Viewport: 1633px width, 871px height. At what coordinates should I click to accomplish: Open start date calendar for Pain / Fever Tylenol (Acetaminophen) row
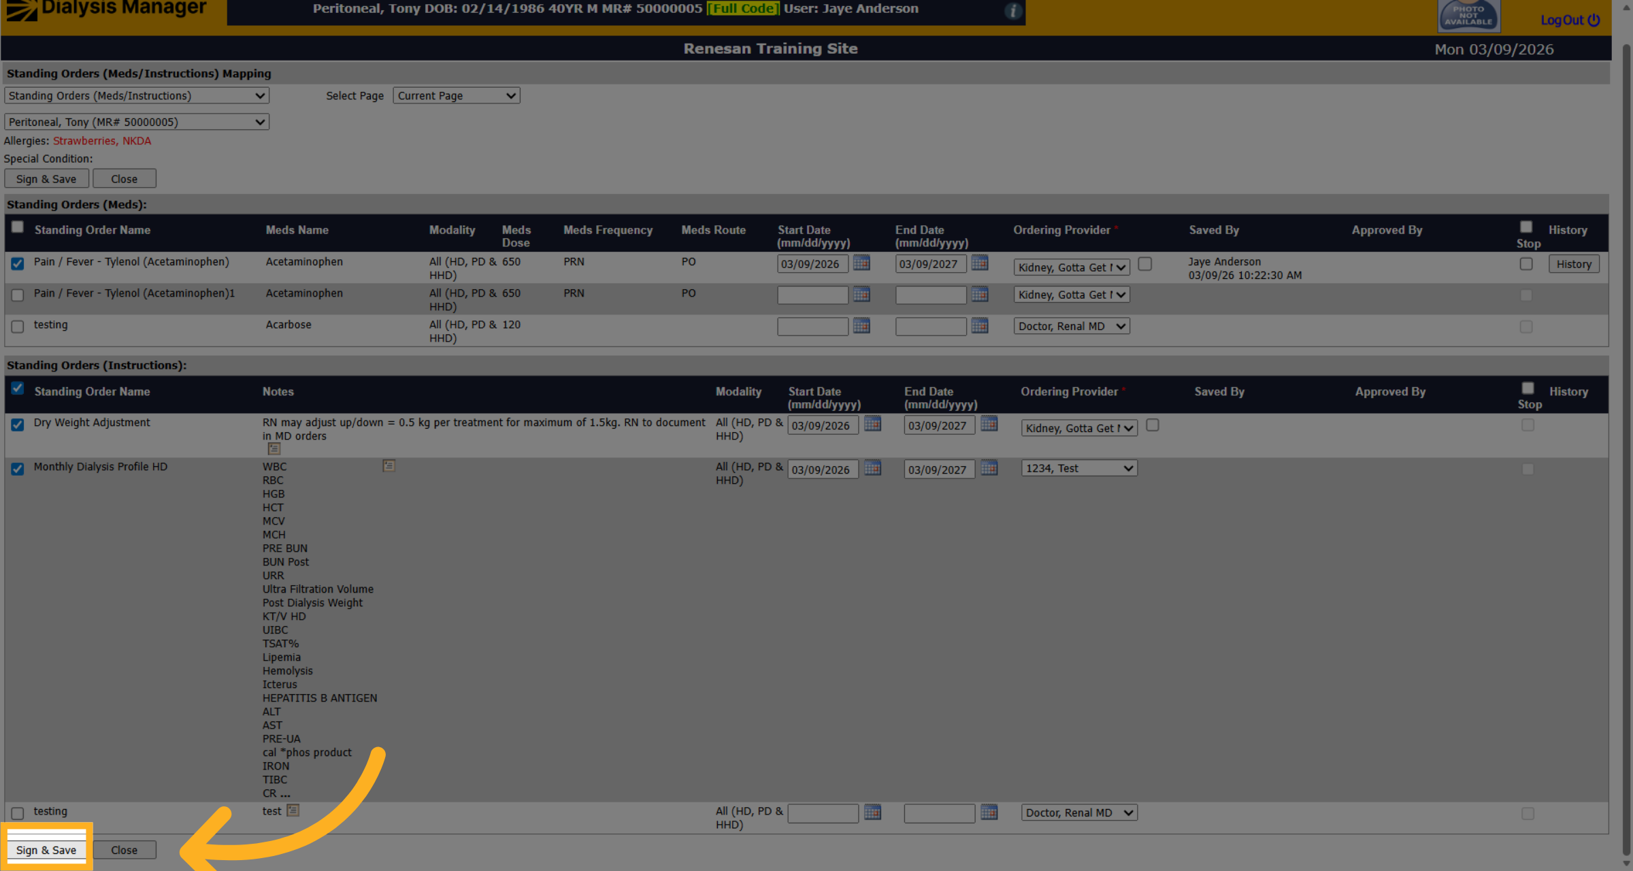861,263
